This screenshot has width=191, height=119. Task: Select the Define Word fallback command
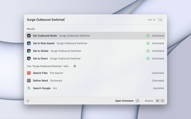[x=95, y=81]
